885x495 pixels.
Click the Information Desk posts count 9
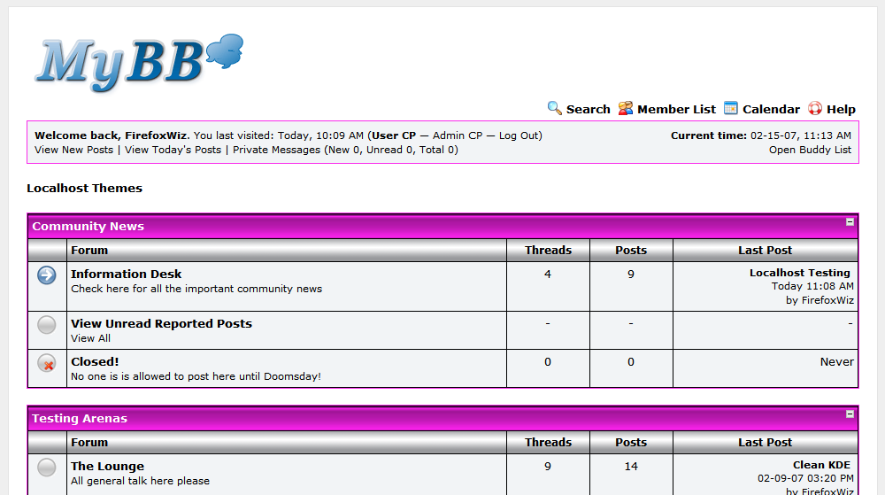pos(631,275)
